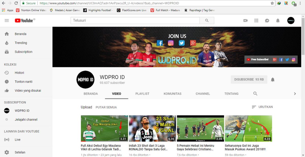Click the Upload heading link

click(86, 107)
